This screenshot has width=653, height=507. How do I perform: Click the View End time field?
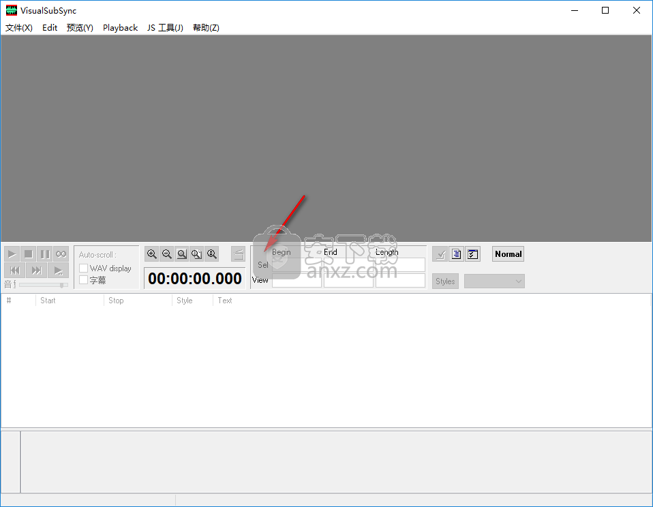click(348, 280)
